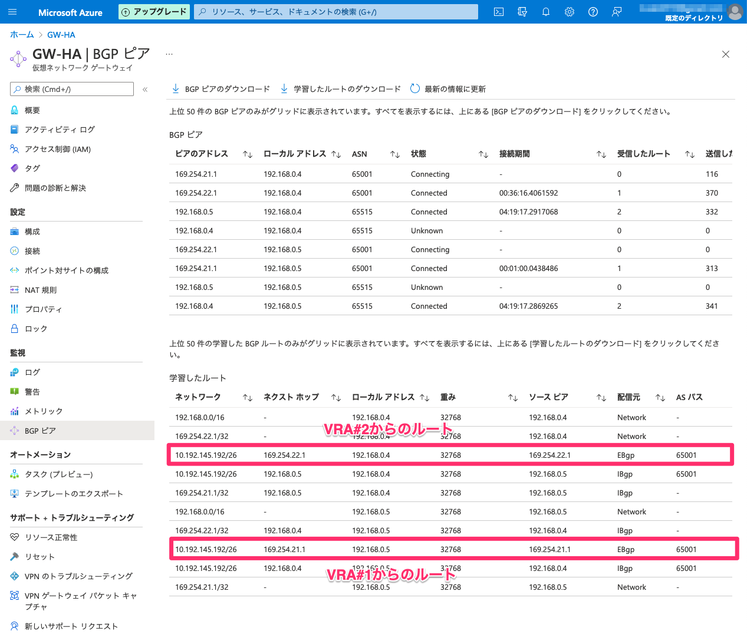Viewport: 747px width, 634px height.
Task: Click the プロパティ bars icon
Action: (15, 309)
